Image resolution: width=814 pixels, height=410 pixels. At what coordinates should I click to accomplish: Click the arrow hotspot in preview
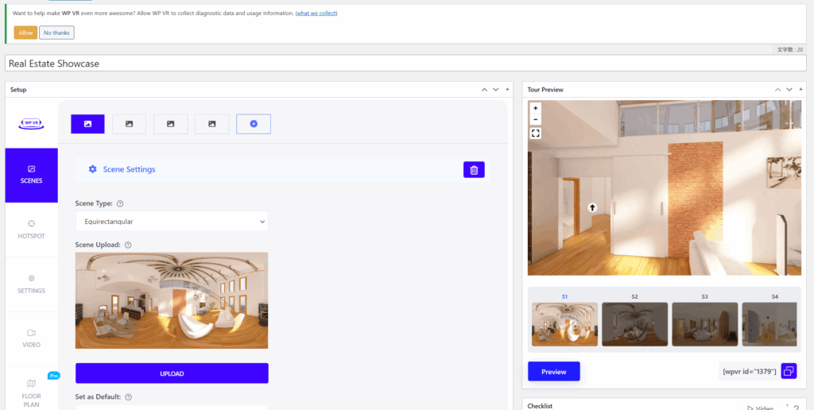(x=591, y=207)
